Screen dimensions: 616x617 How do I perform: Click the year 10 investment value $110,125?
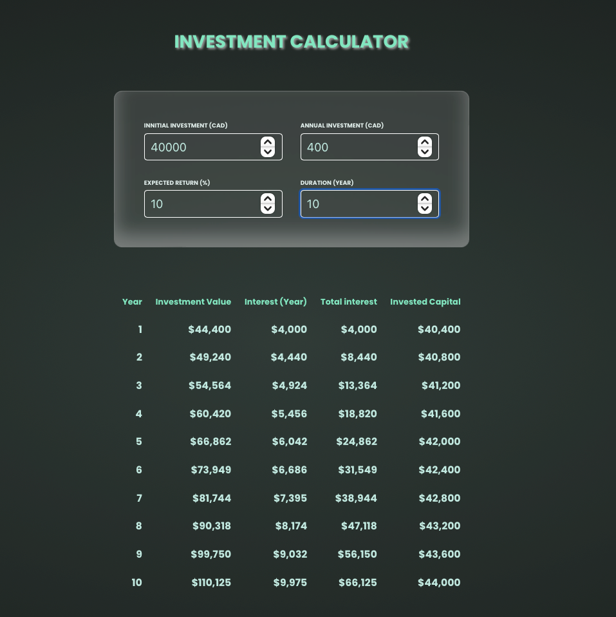[211, 582]
